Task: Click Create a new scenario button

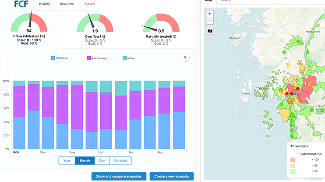Action: (x=171, y=176)
